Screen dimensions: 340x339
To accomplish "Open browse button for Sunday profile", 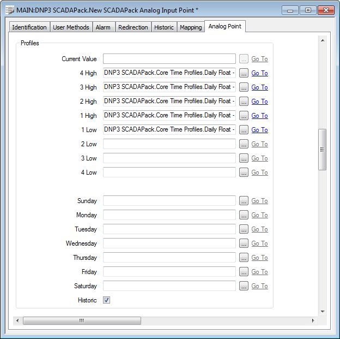I will click(x=244, y=201).
